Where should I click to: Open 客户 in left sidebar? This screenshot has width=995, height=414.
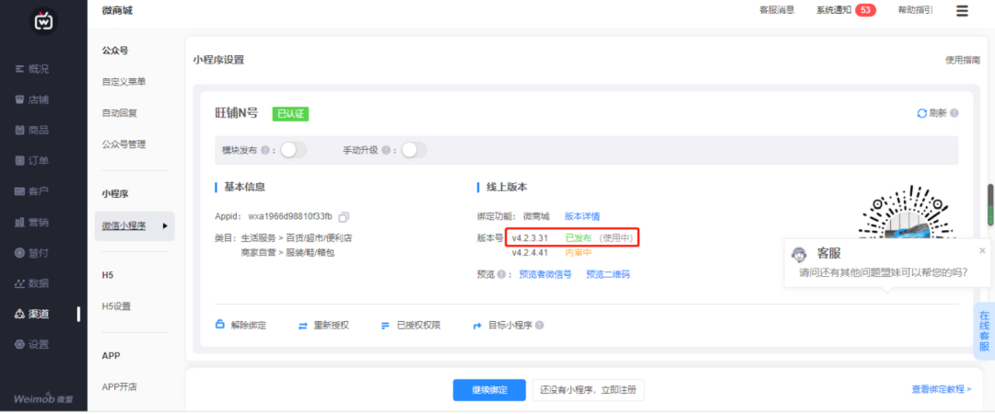[x=31, y=190]
